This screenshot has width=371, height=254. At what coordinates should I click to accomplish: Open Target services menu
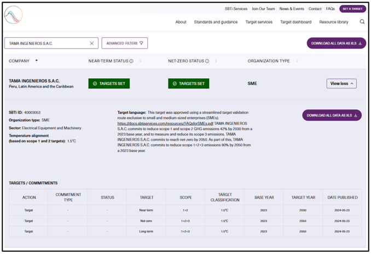pos(259,22)
